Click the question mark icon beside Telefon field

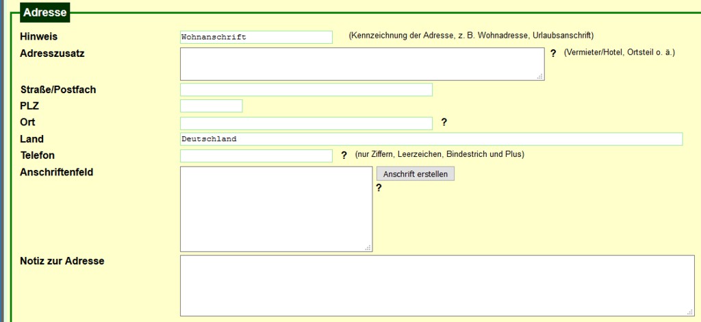(344, 156)
